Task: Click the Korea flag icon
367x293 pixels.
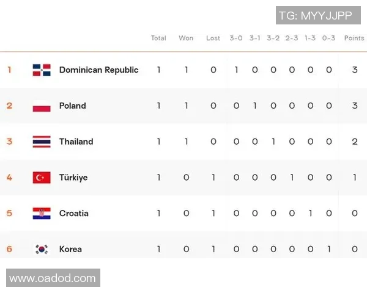Action: (x=42, y=249)
